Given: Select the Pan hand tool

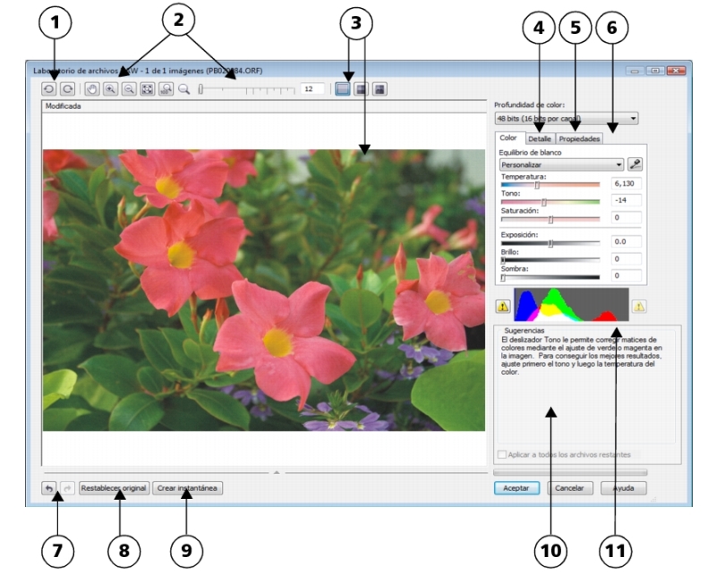Looking at the screenshot, I should [90, 89].
